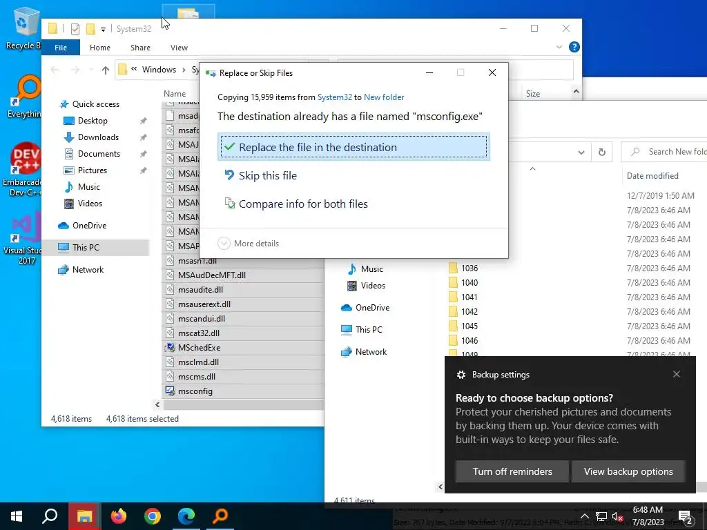Open the File tab in System32 window

(x=61, y=48)
